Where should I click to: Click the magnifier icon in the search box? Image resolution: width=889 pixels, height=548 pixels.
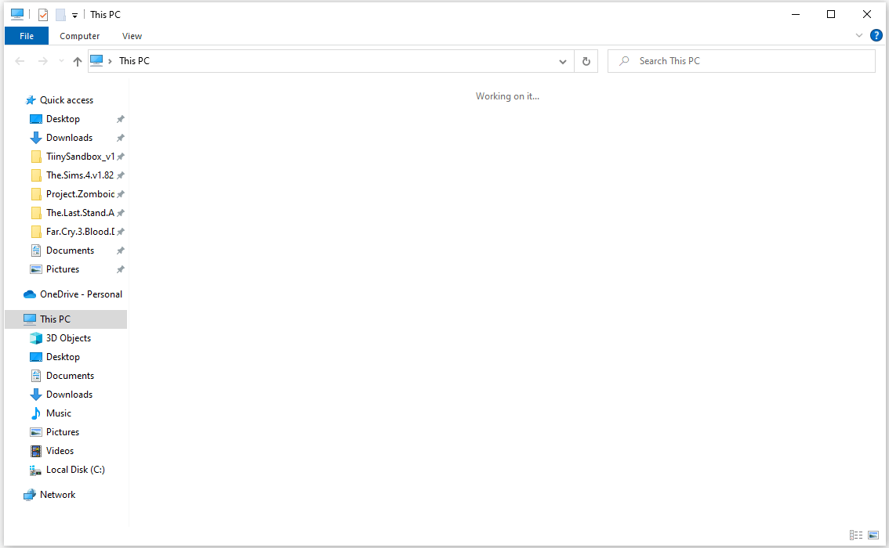tap(624, 60)
